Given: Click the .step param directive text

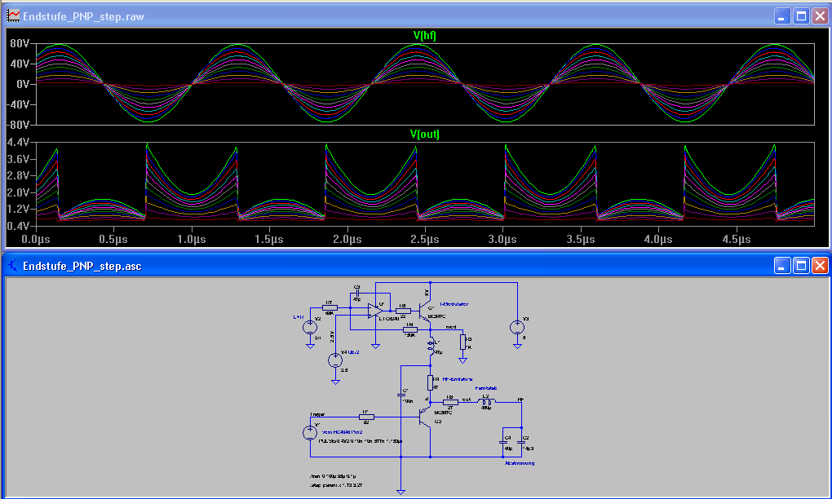Looking at the screenshot, I should (x=336, y=485).
